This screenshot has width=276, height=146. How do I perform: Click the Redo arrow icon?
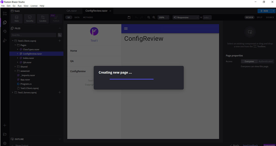click(x=142, y=17)
